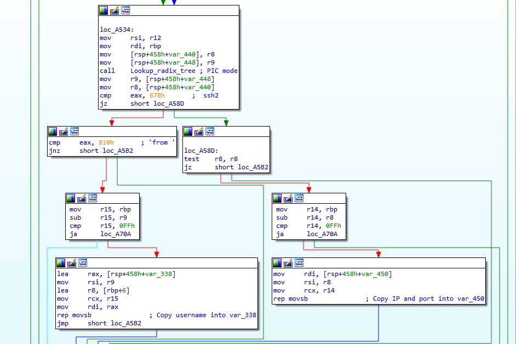Open color palette on the Copy username block
Image resolution: width=516 pixels, height=344 pixels.
click(x=60, y=262)
